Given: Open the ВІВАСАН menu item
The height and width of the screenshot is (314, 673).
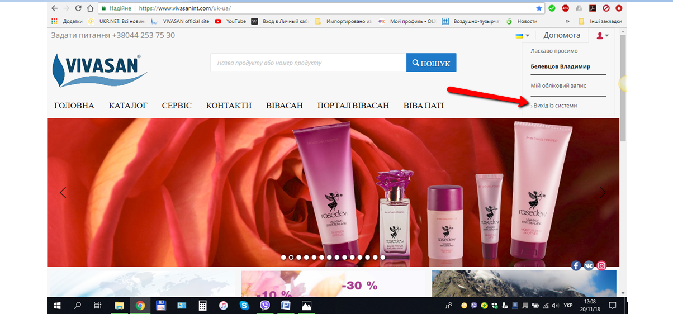Looking at the screenshot, I should [285, 106].
